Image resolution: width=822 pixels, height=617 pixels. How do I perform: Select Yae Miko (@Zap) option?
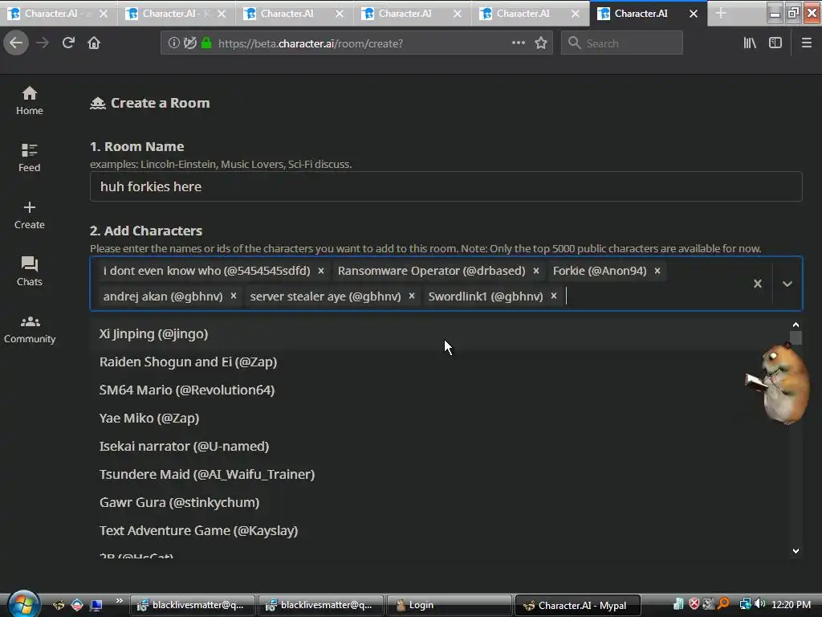coord(439,418)
